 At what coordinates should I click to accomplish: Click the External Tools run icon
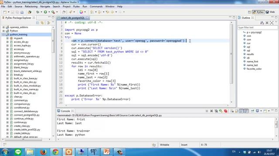click(53, 12)
